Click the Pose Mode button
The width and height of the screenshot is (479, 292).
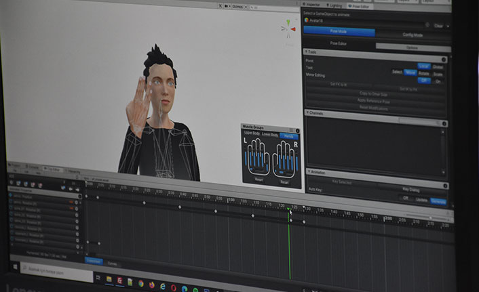pyautogui.click(x=338, y=31)
